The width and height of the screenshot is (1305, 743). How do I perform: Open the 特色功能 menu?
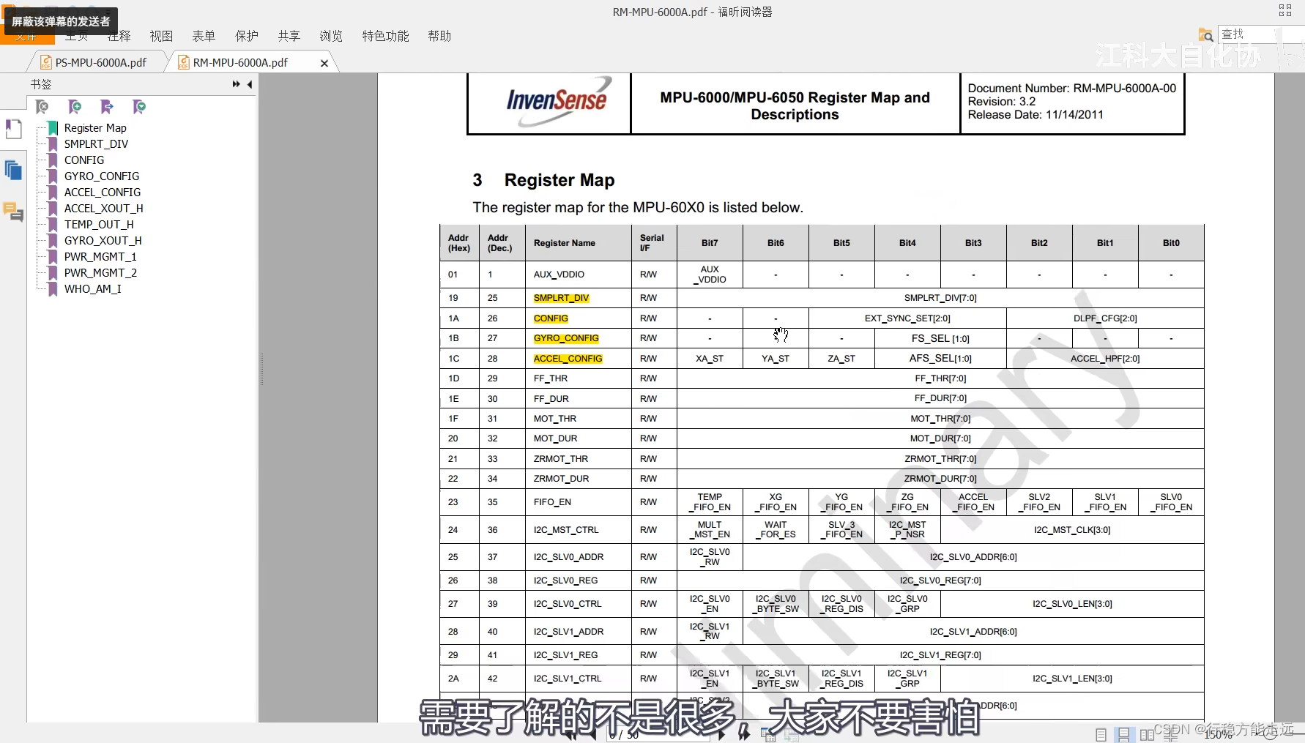click(385, 36)
